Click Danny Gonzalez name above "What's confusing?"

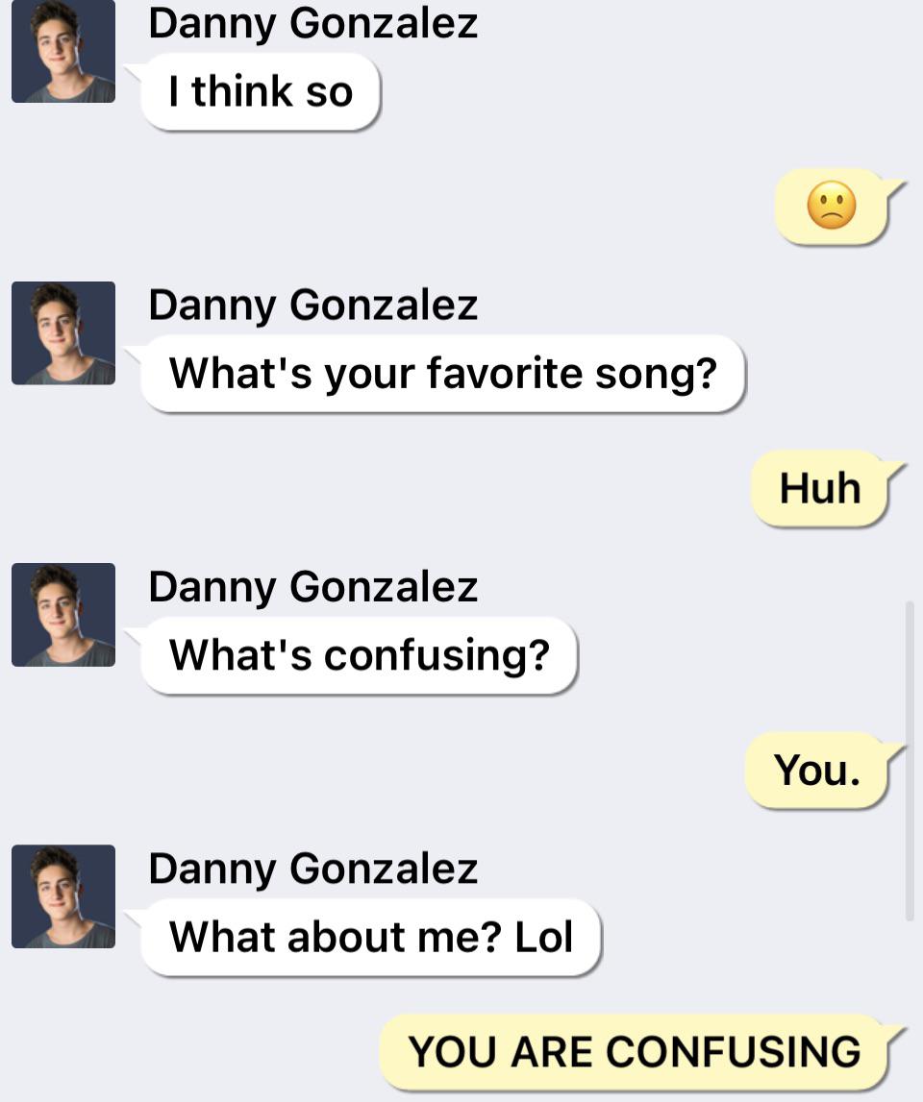click(x=312, y=586)
